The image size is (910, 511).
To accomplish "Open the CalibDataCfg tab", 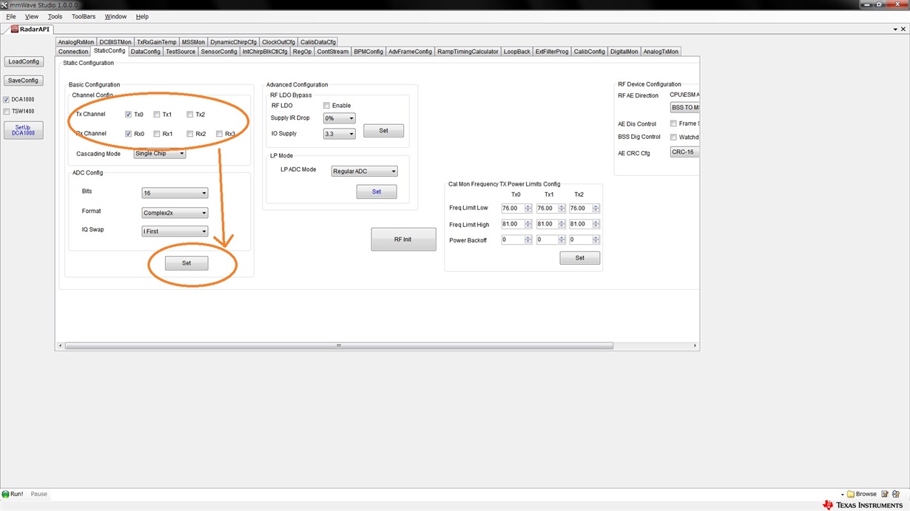I will [318, 42].
